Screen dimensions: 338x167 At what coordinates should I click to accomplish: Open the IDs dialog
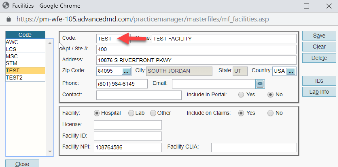[319, 81]
